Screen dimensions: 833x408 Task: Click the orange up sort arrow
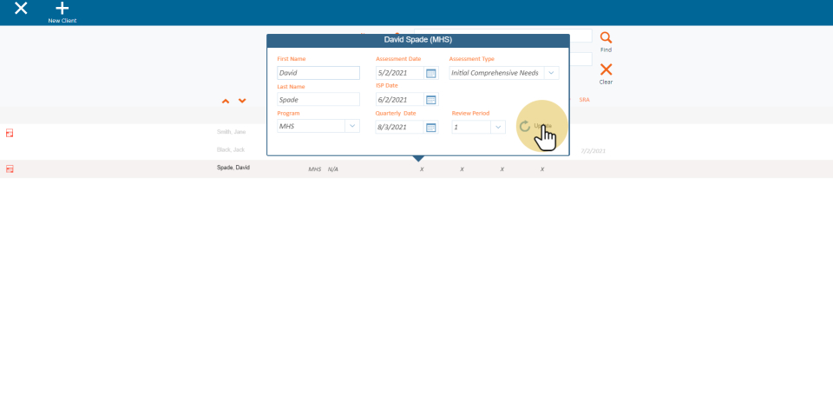(x=226, y=101)
